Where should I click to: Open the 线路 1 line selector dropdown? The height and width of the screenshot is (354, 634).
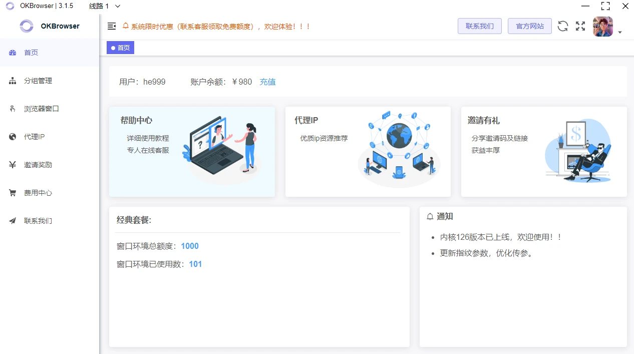point(104,6)
